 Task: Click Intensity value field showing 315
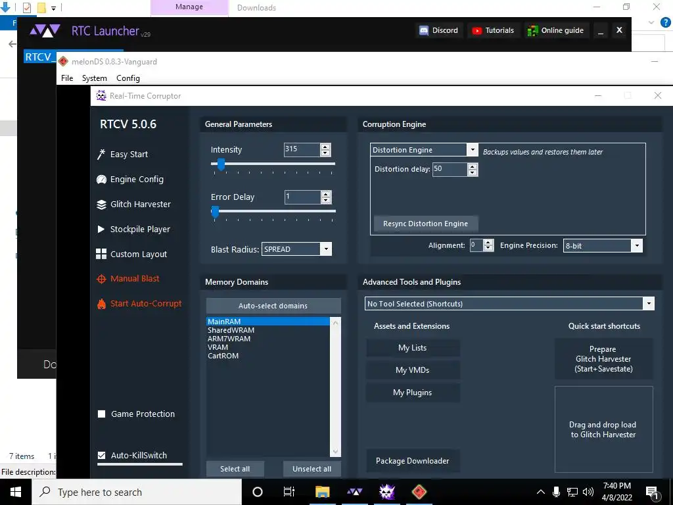pos(302,149)
